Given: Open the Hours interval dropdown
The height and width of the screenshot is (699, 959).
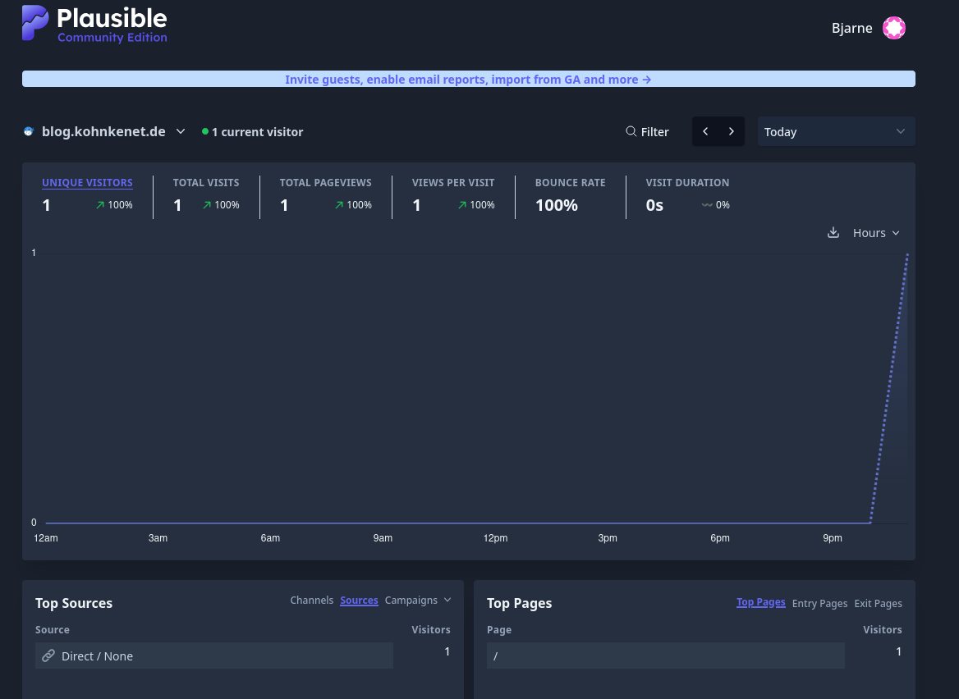Looking at the screenshot, I should pyautogui.click(x=876, y=233).
